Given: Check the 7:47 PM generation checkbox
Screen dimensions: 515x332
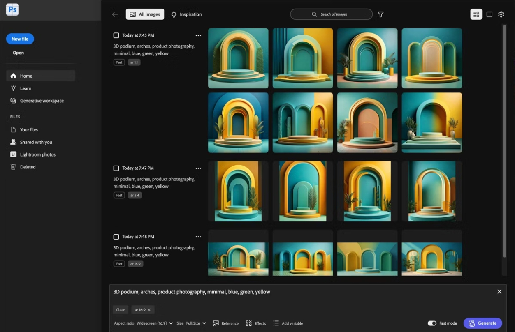Looking at the screenshot, I should [x=116, y=168].
